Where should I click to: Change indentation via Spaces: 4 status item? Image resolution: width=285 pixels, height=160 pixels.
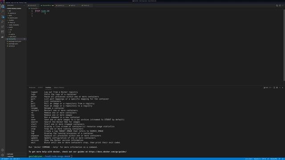coord(257,159)
